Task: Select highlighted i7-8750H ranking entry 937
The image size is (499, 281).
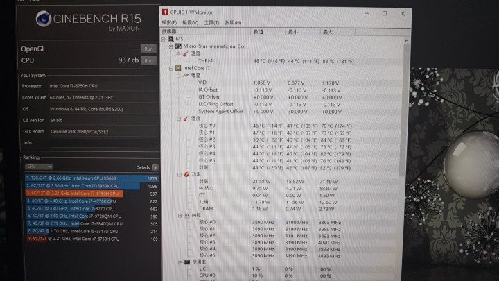Action: 91,194
